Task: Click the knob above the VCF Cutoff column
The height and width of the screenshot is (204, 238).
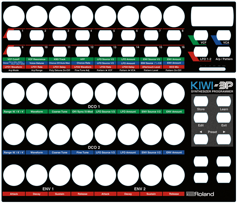Action: (14, 17)
